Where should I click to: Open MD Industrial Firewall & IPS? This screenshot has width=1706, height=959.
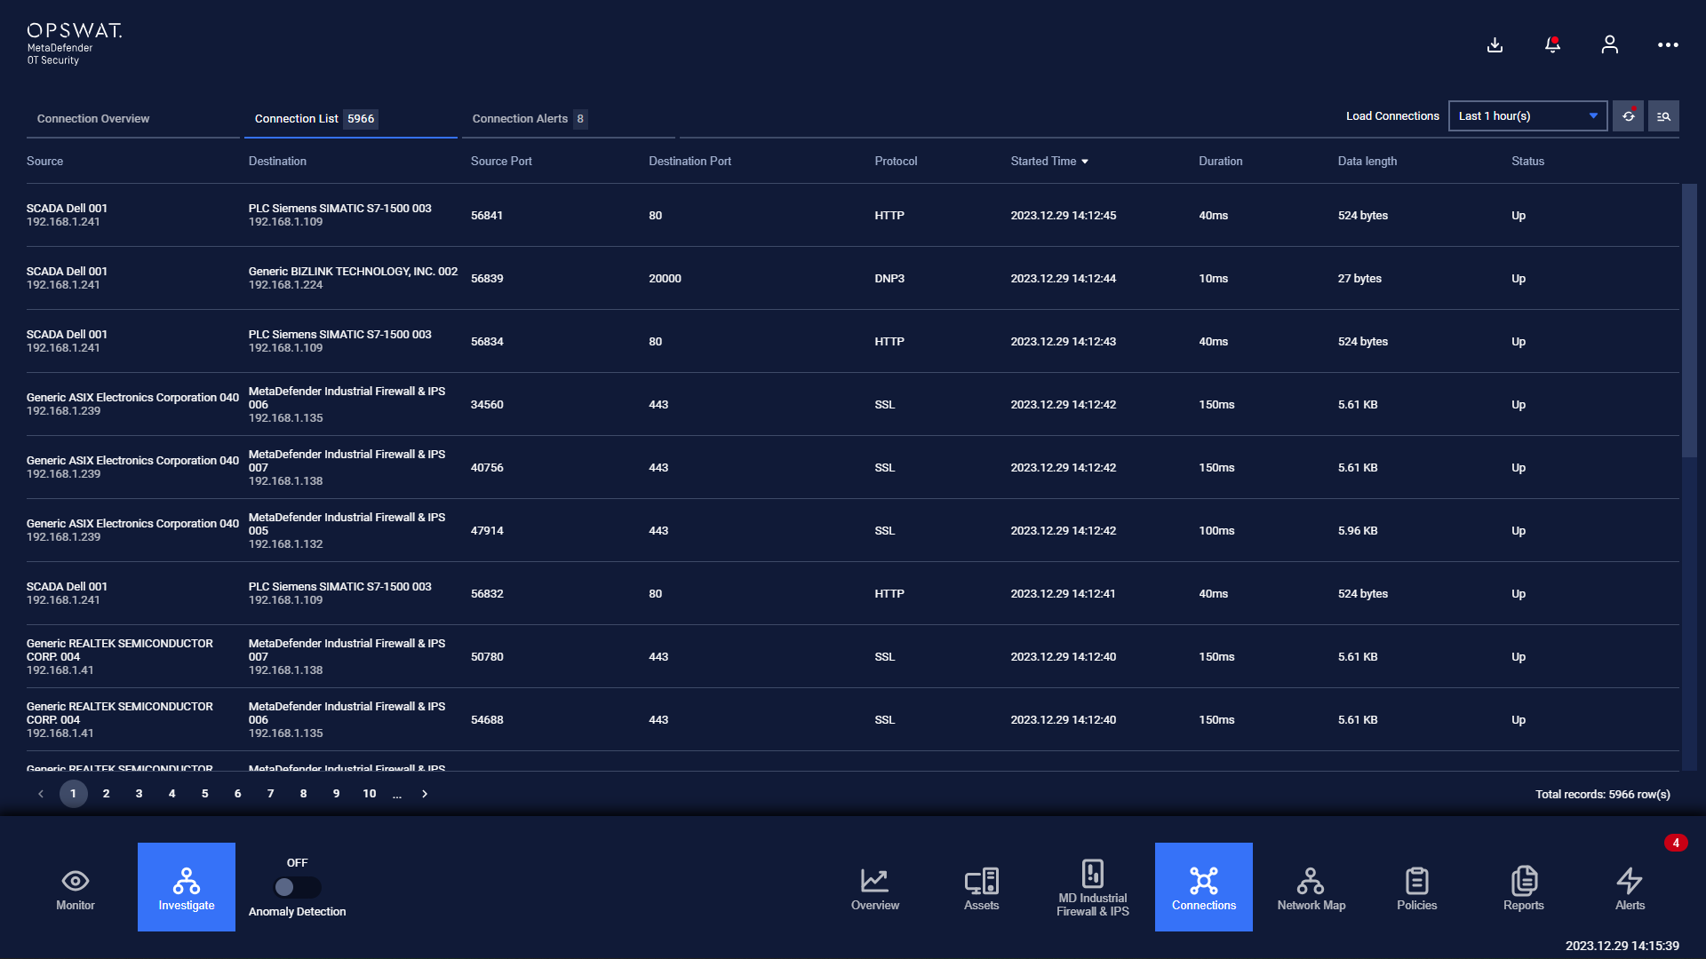[x=1093, y=887]
